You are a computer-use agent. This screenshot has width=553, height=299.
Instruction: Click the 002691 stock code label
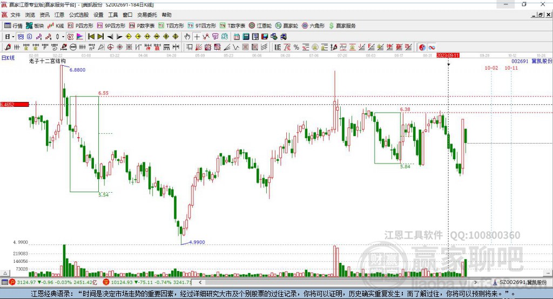coord(520,61)
